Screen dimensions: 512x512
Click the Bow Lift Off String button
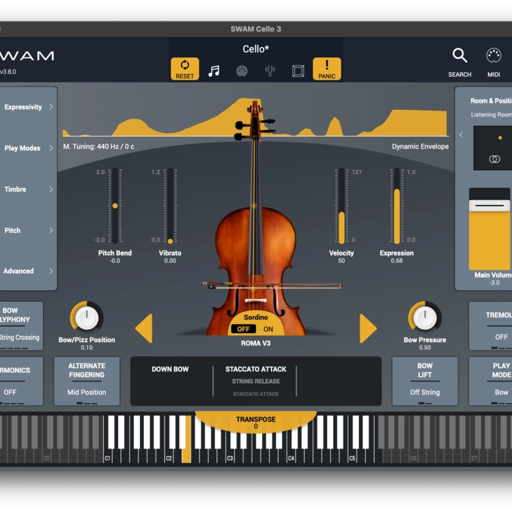click(x=425, y=380)
